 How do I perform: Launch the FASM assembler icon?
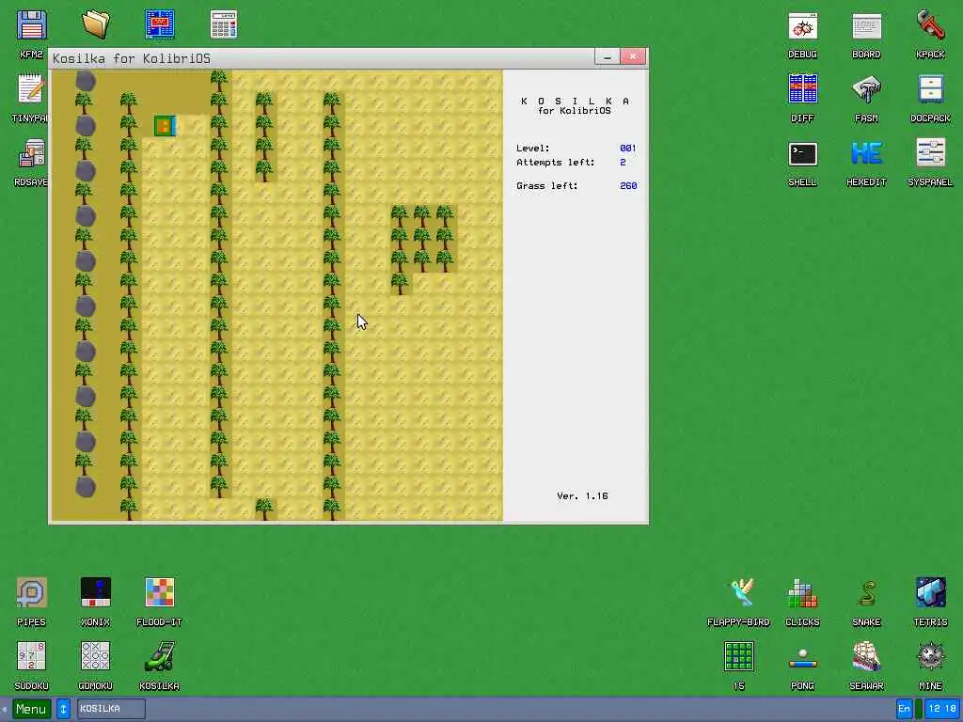pos(866,89)
